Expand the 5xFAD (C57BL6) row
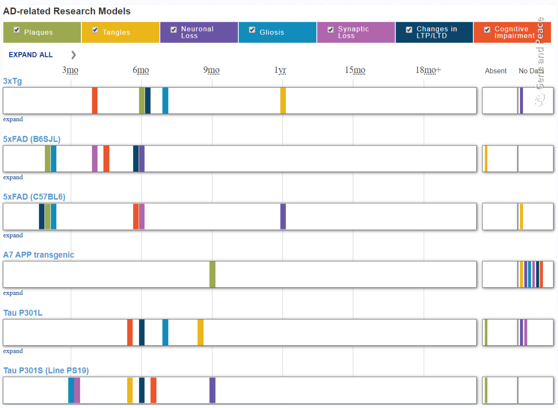Viewport: 558px width, 408px height. click(13, 235)
